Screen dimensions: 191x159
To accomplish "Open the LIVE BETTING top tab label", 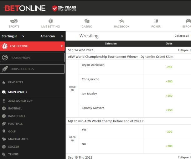I will click(50, 27).
